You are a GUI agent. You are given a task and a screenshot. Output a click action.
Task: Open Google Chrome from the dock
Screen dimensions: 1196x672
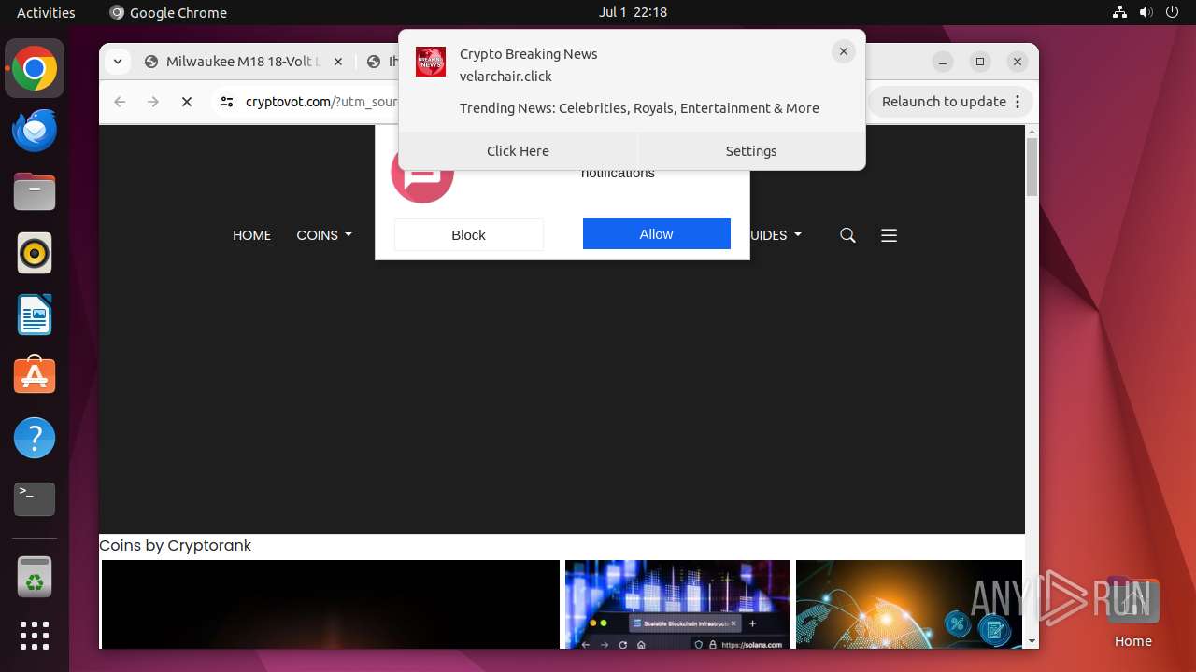(35, 69)
